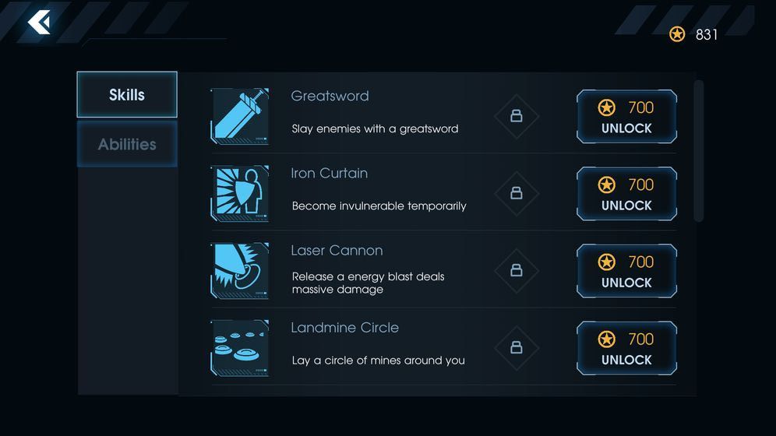
Task: Unlock Landmine Circle for 700 coins
Action: [626, 348]
